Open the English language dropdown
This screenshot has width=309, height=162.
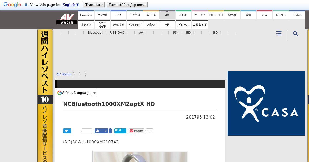click(71, 5)
